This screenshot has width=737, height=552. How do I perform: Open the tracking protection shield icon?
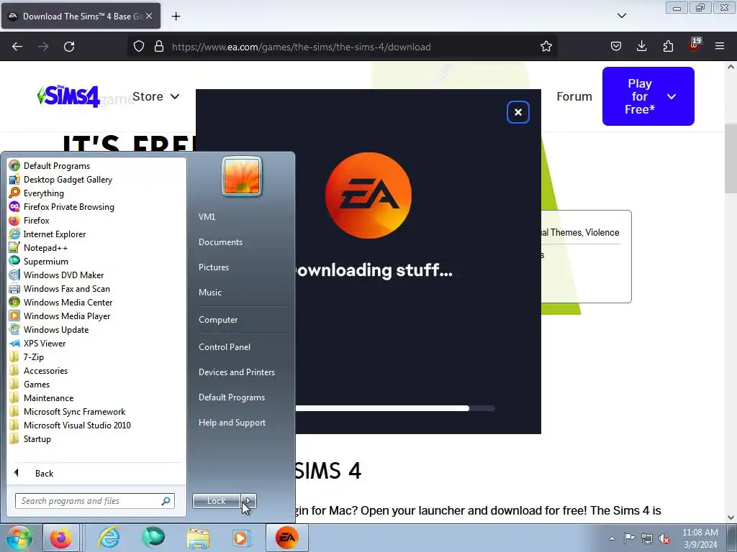coord(139,47)
